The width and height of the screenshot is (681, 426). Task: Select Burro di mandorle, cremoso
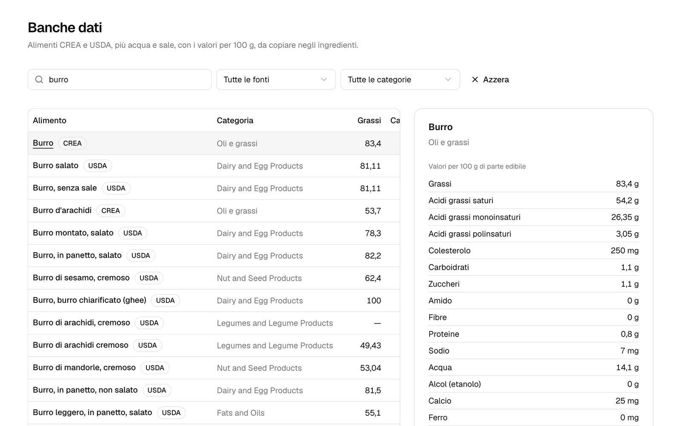(x=214, y=368)
